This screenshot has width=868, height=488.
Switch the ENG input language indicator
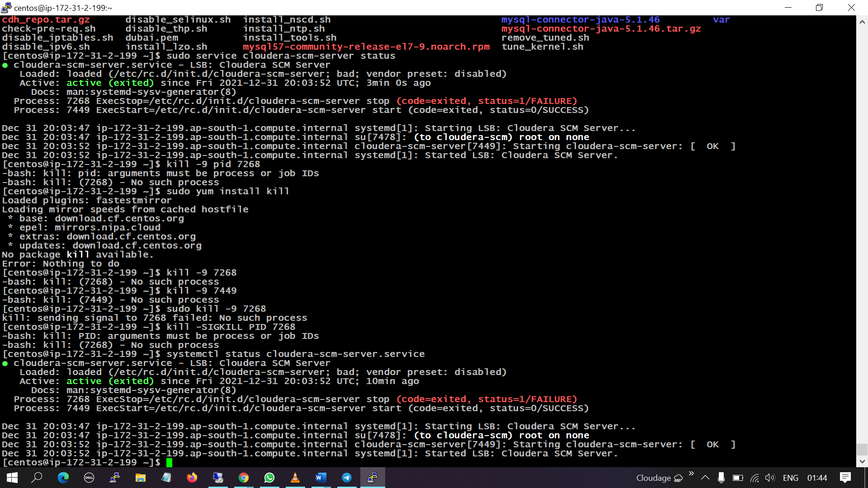[x=790, y=478]
